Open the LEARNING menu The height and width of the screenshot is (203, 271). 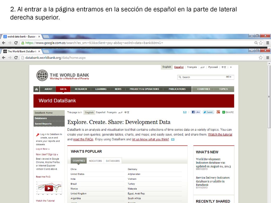pos(101,89)
